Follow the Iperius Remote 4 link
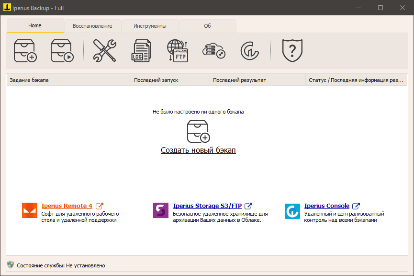Image resolution: width=414 pixels, height=276 pixels. point(67,205)
